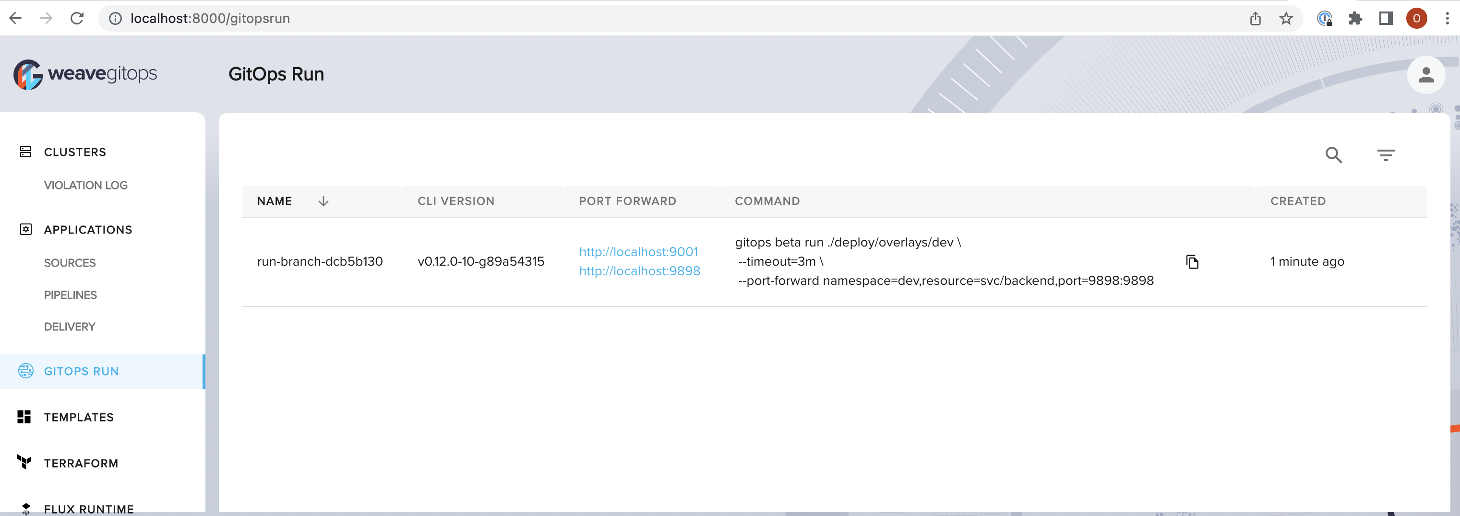Toggle name sort direction arrow
This screenshot has height=516, width=1460.
tap(323, 201)
